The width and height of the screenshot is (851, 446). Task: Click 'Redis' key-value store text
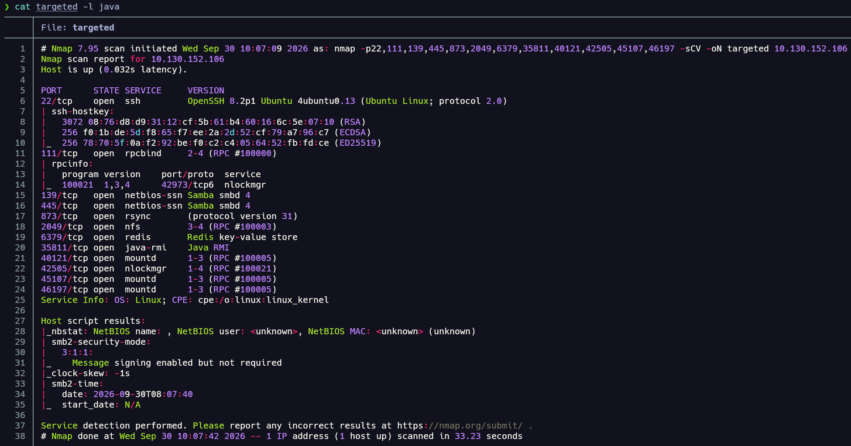point(201,237)
